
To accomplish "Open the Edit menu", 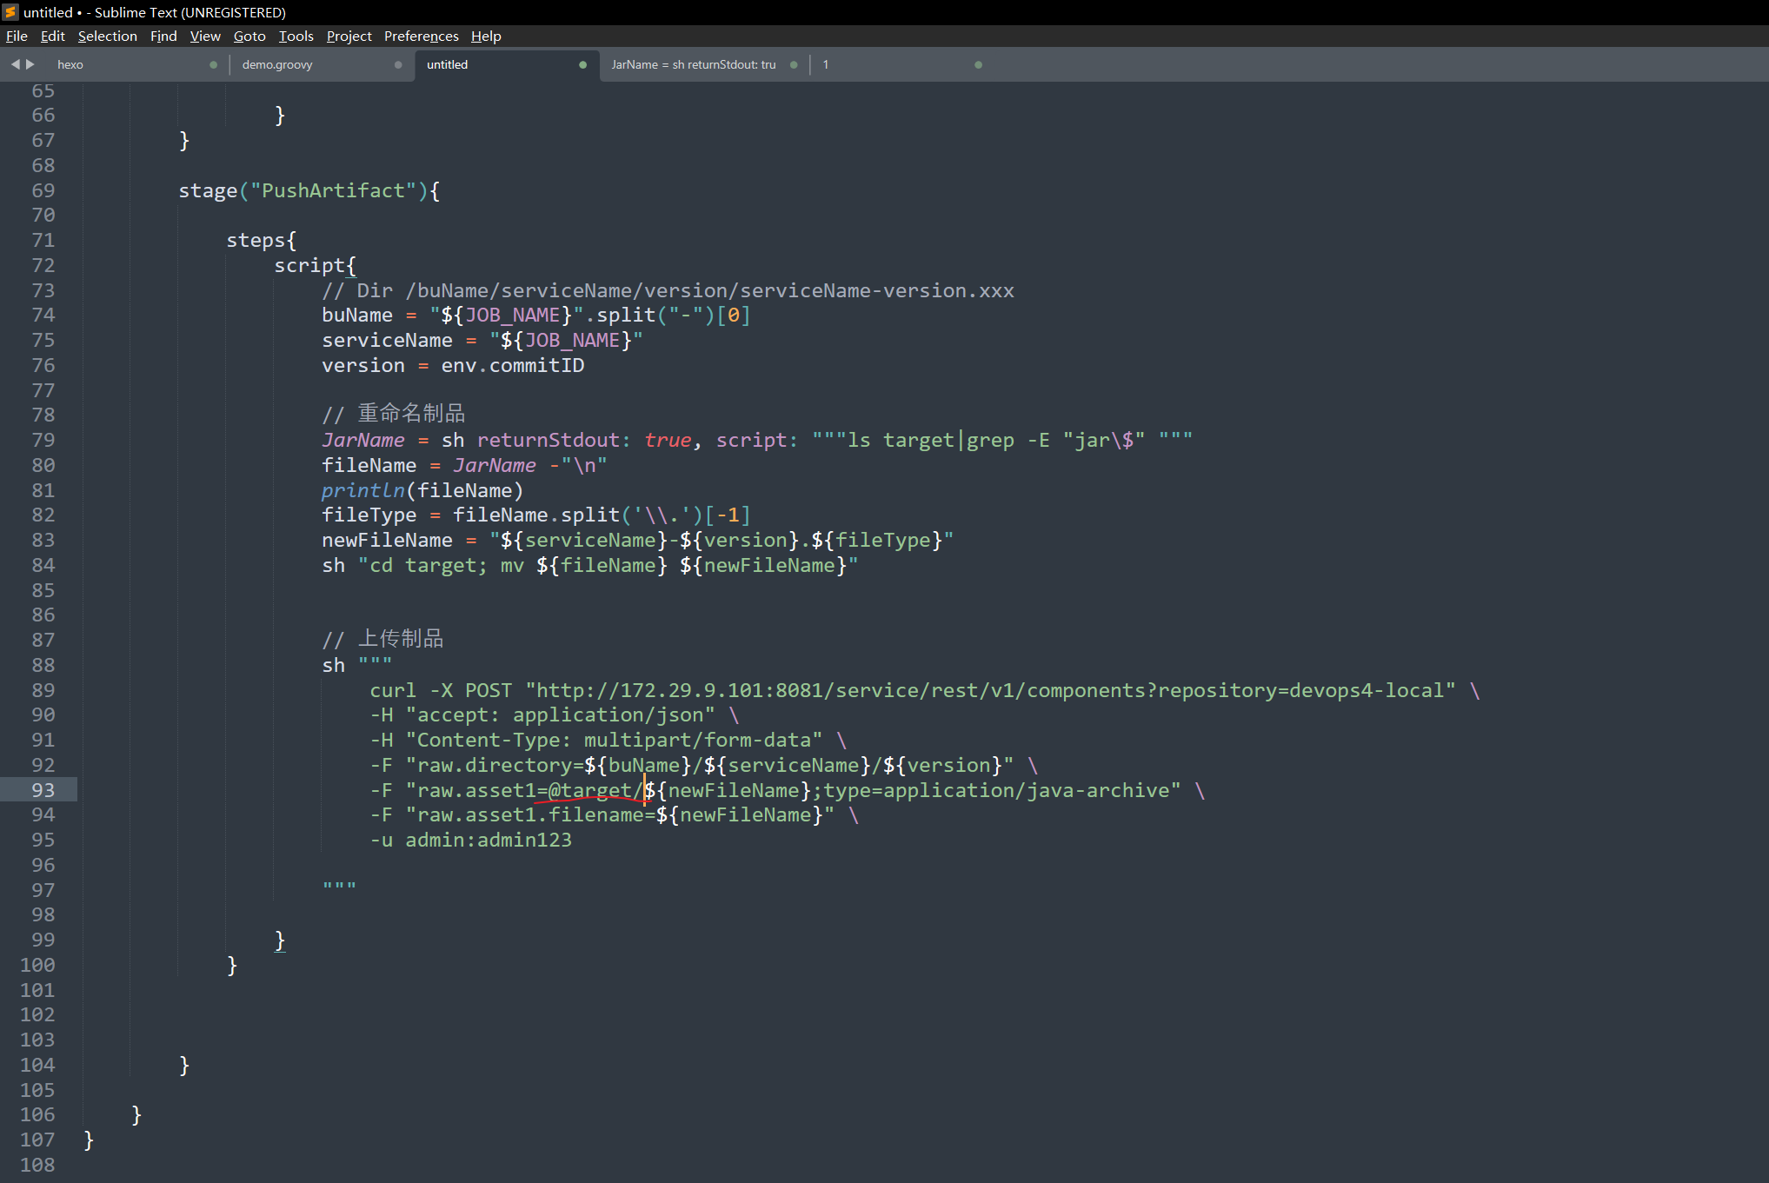I will pos(53,36).
